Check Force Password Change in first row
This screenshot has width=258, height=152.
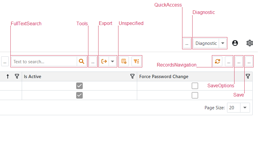pyautogui.click(x=195, y=86)
